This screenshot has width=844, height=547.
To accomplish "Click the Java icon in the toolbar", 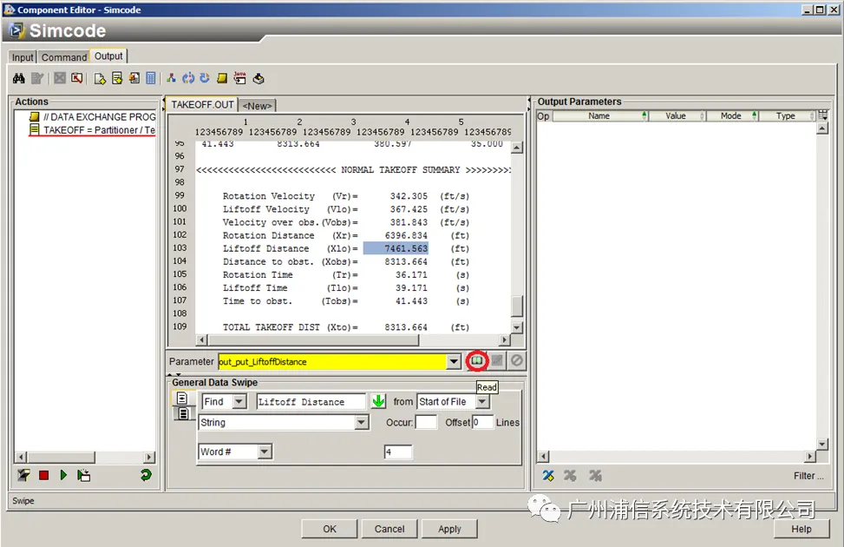I will tap(239, 79).
